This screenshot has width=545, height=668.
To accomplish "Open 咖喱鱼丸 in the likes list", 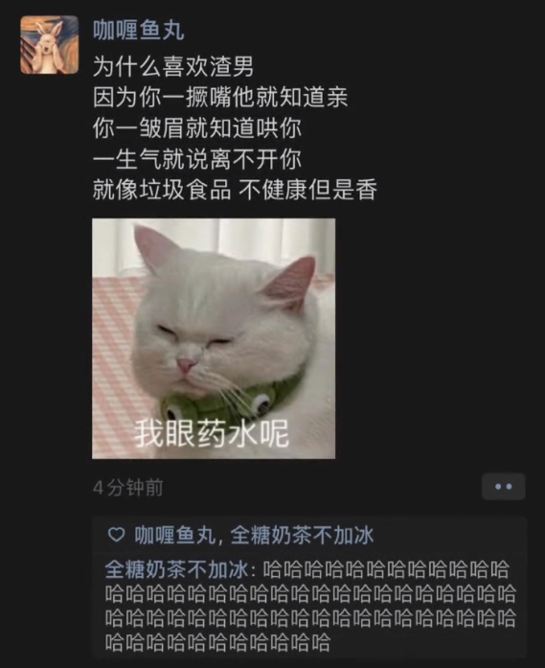I will (x=175, y=535).
